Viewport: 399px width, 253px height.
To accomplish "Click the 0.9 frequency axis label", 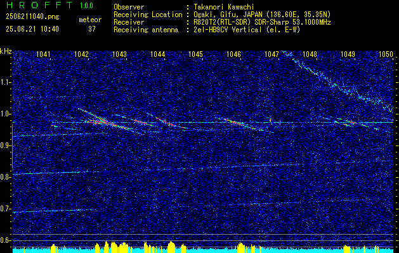I will [x=6, y=145].
